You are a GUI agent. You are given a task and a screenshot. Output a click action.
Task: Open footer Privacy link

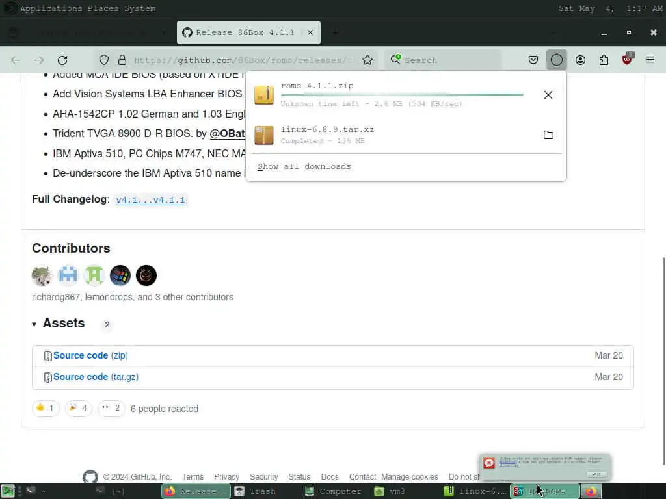click(x=226, y=476)
